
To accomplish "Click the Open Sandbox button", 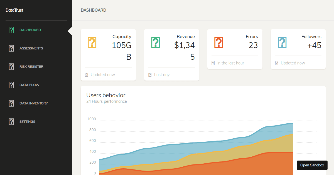I will click(x=312, y=165).
